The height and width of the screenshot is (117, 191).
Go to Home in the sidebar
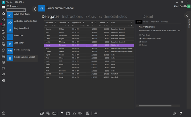point(3,14)
